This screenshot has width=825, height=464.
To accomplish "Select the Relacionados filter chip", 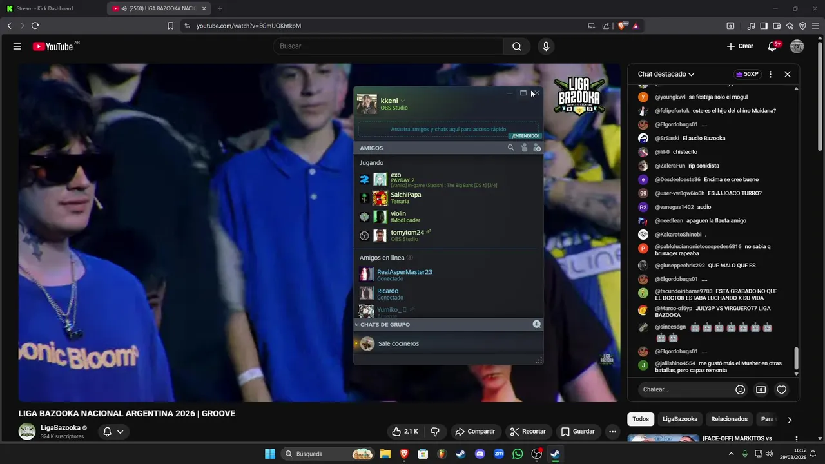I will click(x=729, y=419).
